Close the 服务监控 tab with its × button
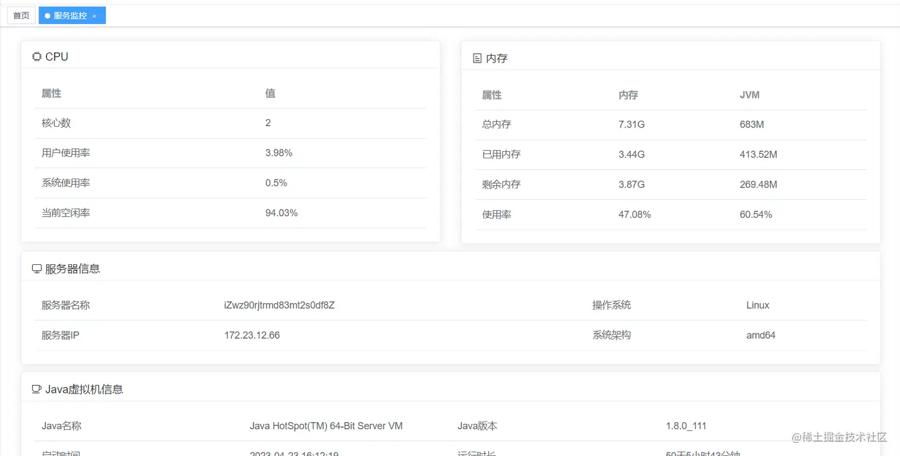900x456 pixels. coord(95,15)
